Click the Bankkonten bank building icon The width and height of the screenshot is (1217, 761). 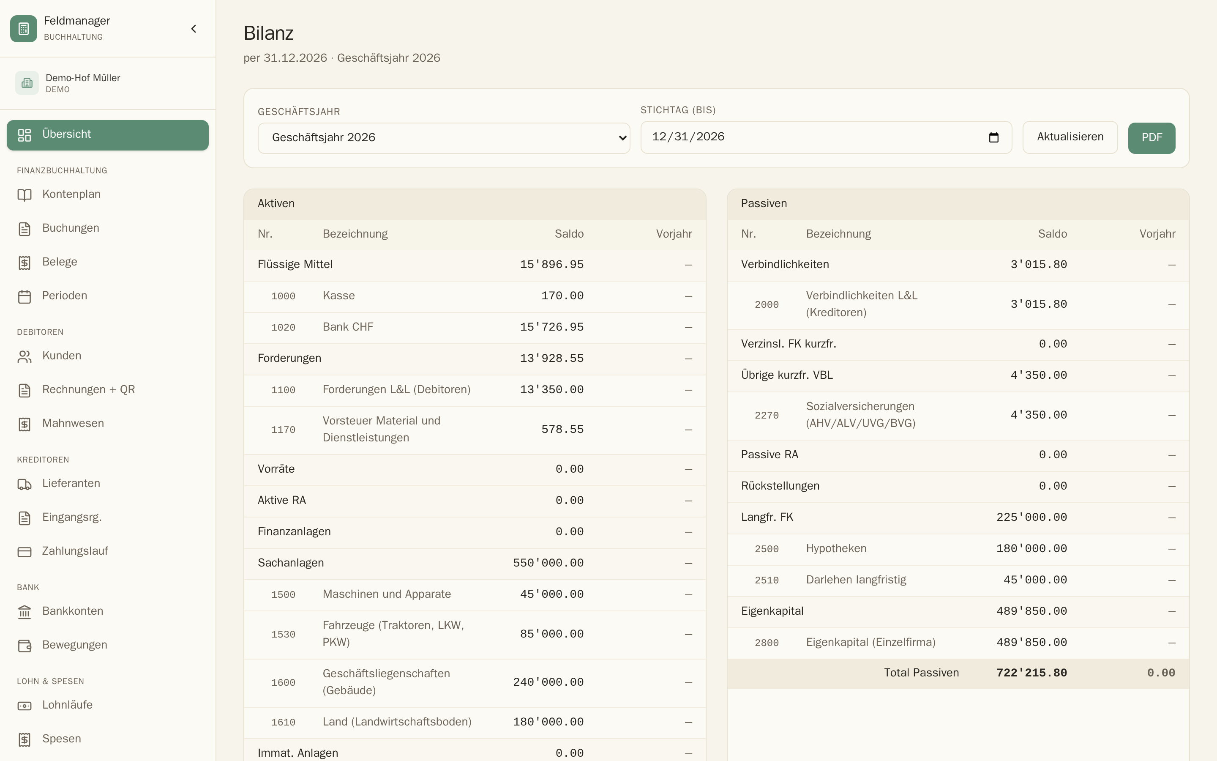(x=24, y=611)
